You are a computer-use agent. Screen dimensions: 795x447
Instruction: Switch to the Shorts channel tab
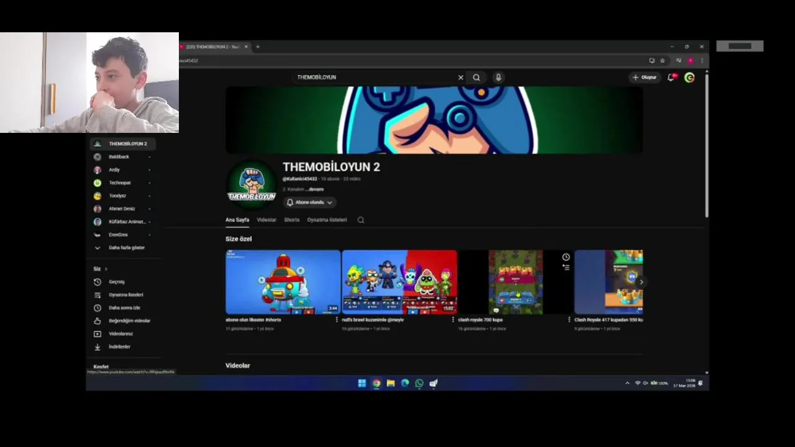pyautogui.click(x=292, y=220)
